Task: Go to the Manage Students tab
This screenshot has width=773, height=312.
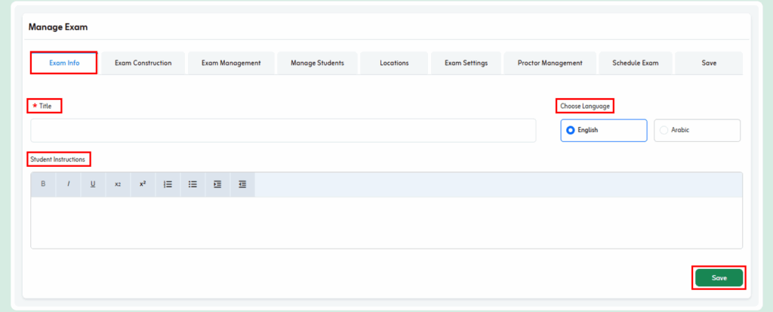Action: tap(318, 63)
